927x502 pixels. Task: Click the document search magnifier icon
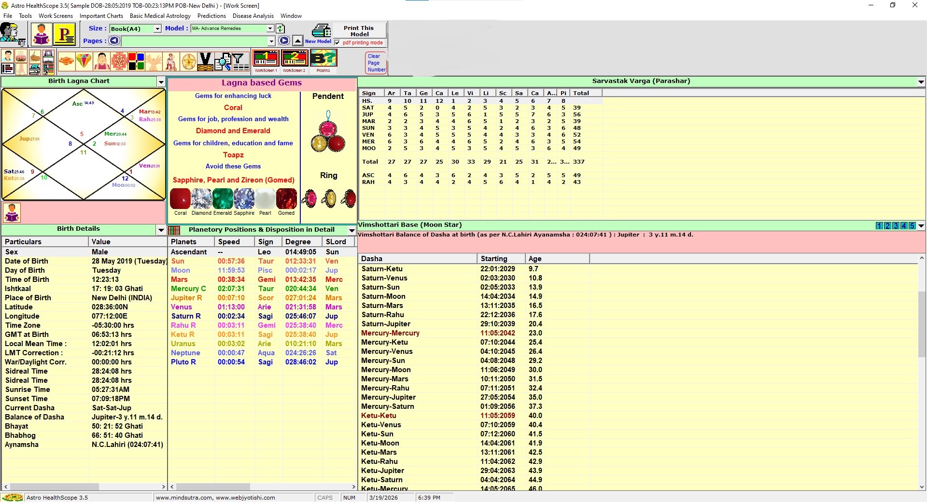[223, 61]
